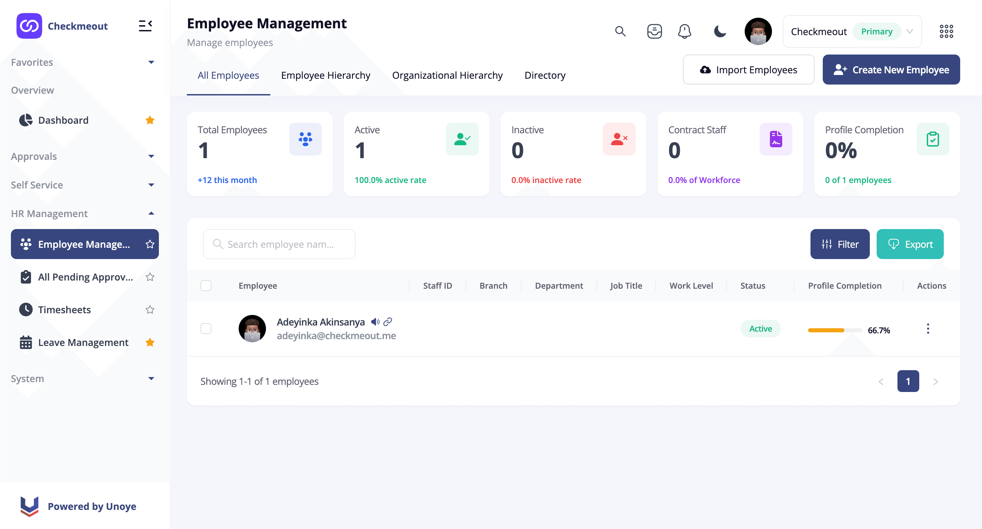Favorite All Pending Approvals with star
Viewport: 982px width, 529px height.
coord(150,277)
